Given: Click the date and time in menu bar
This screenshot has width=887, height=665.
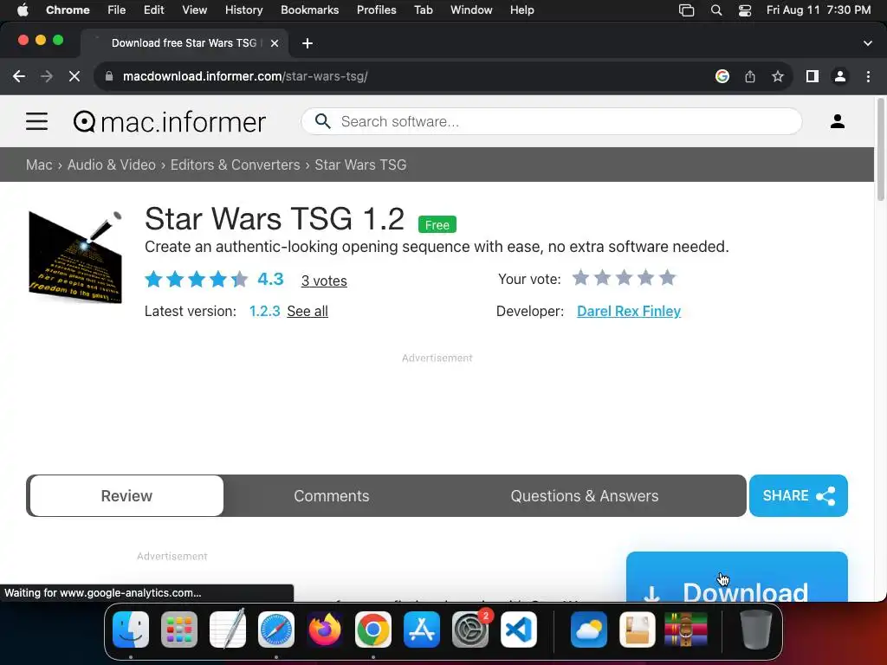Looking at the screenshot, I should click(818, 10).
